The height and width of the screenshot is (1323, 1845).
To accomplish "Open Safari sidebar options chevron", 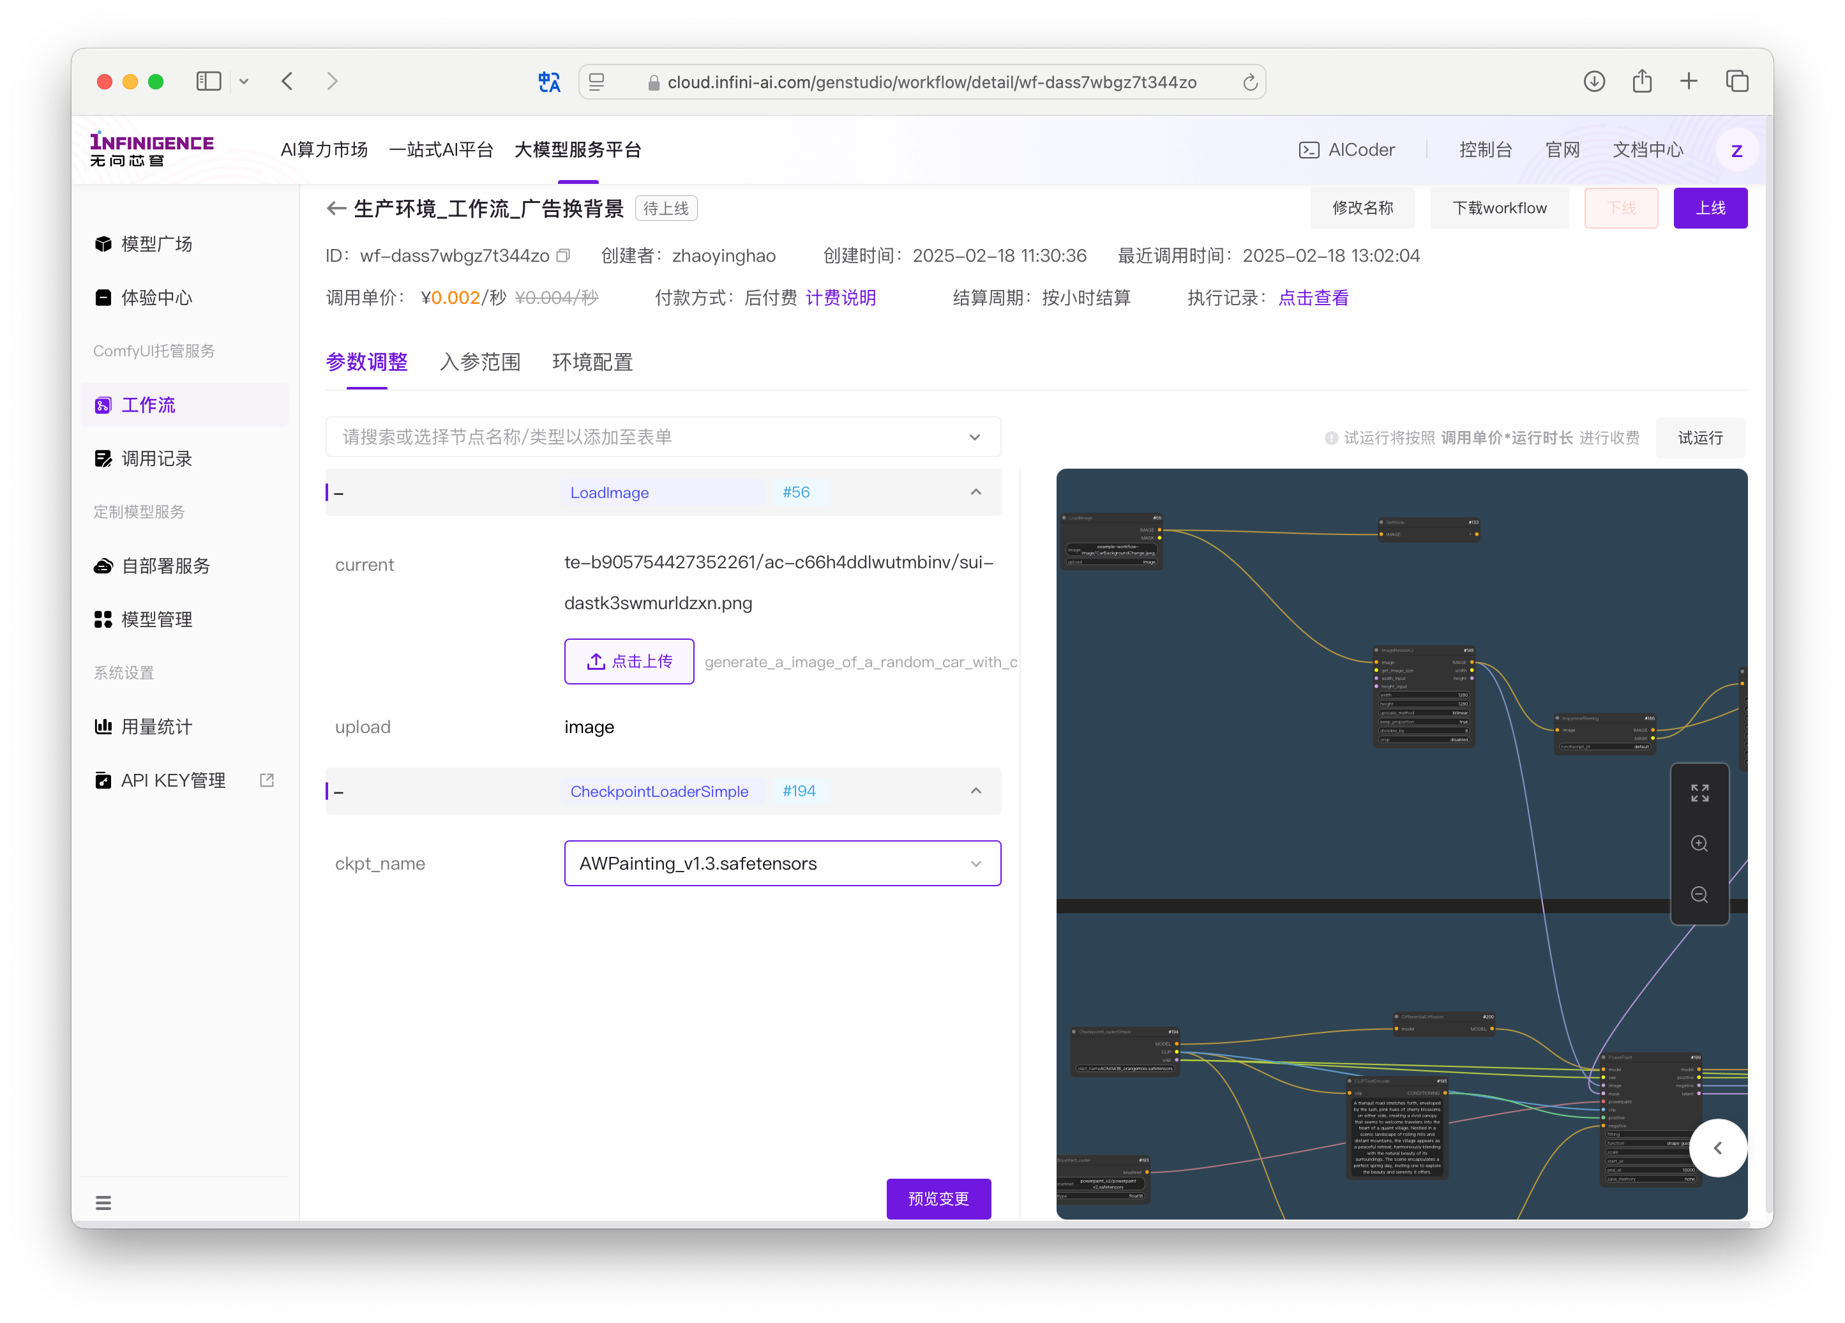I will point(243,81).
